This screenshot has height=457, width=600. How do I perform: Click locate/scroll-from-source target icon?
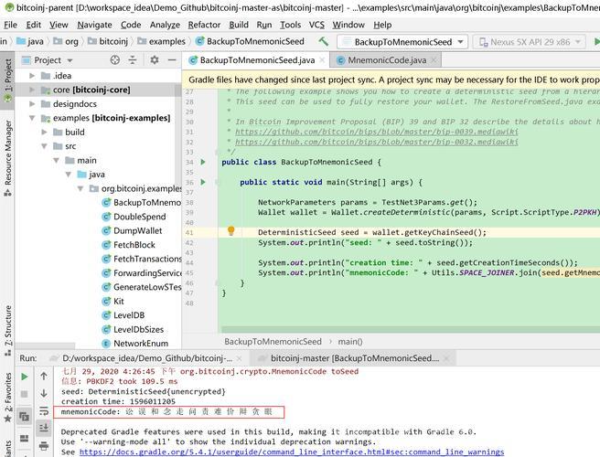click(115, 60)
